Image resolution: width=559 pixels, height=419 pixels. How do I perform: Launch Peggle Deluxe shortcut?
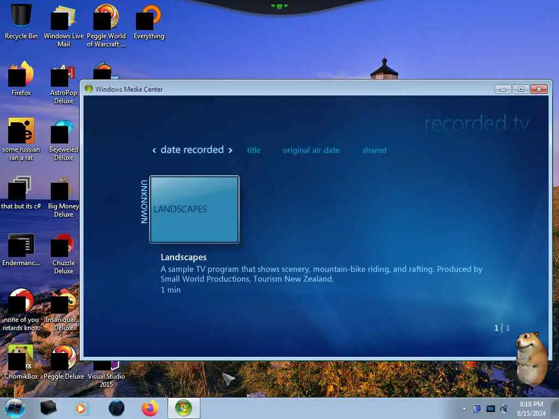click(63, 362)
